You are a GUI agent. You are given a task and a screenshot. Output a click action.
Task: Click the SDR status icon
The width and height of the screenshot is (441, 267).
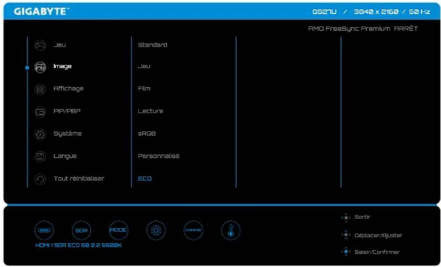click(81, 230)
